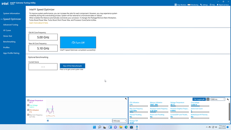Screen dimensions: 231x130
Task: Open Settings from the top toolbar
Action: tap(204, 5)
